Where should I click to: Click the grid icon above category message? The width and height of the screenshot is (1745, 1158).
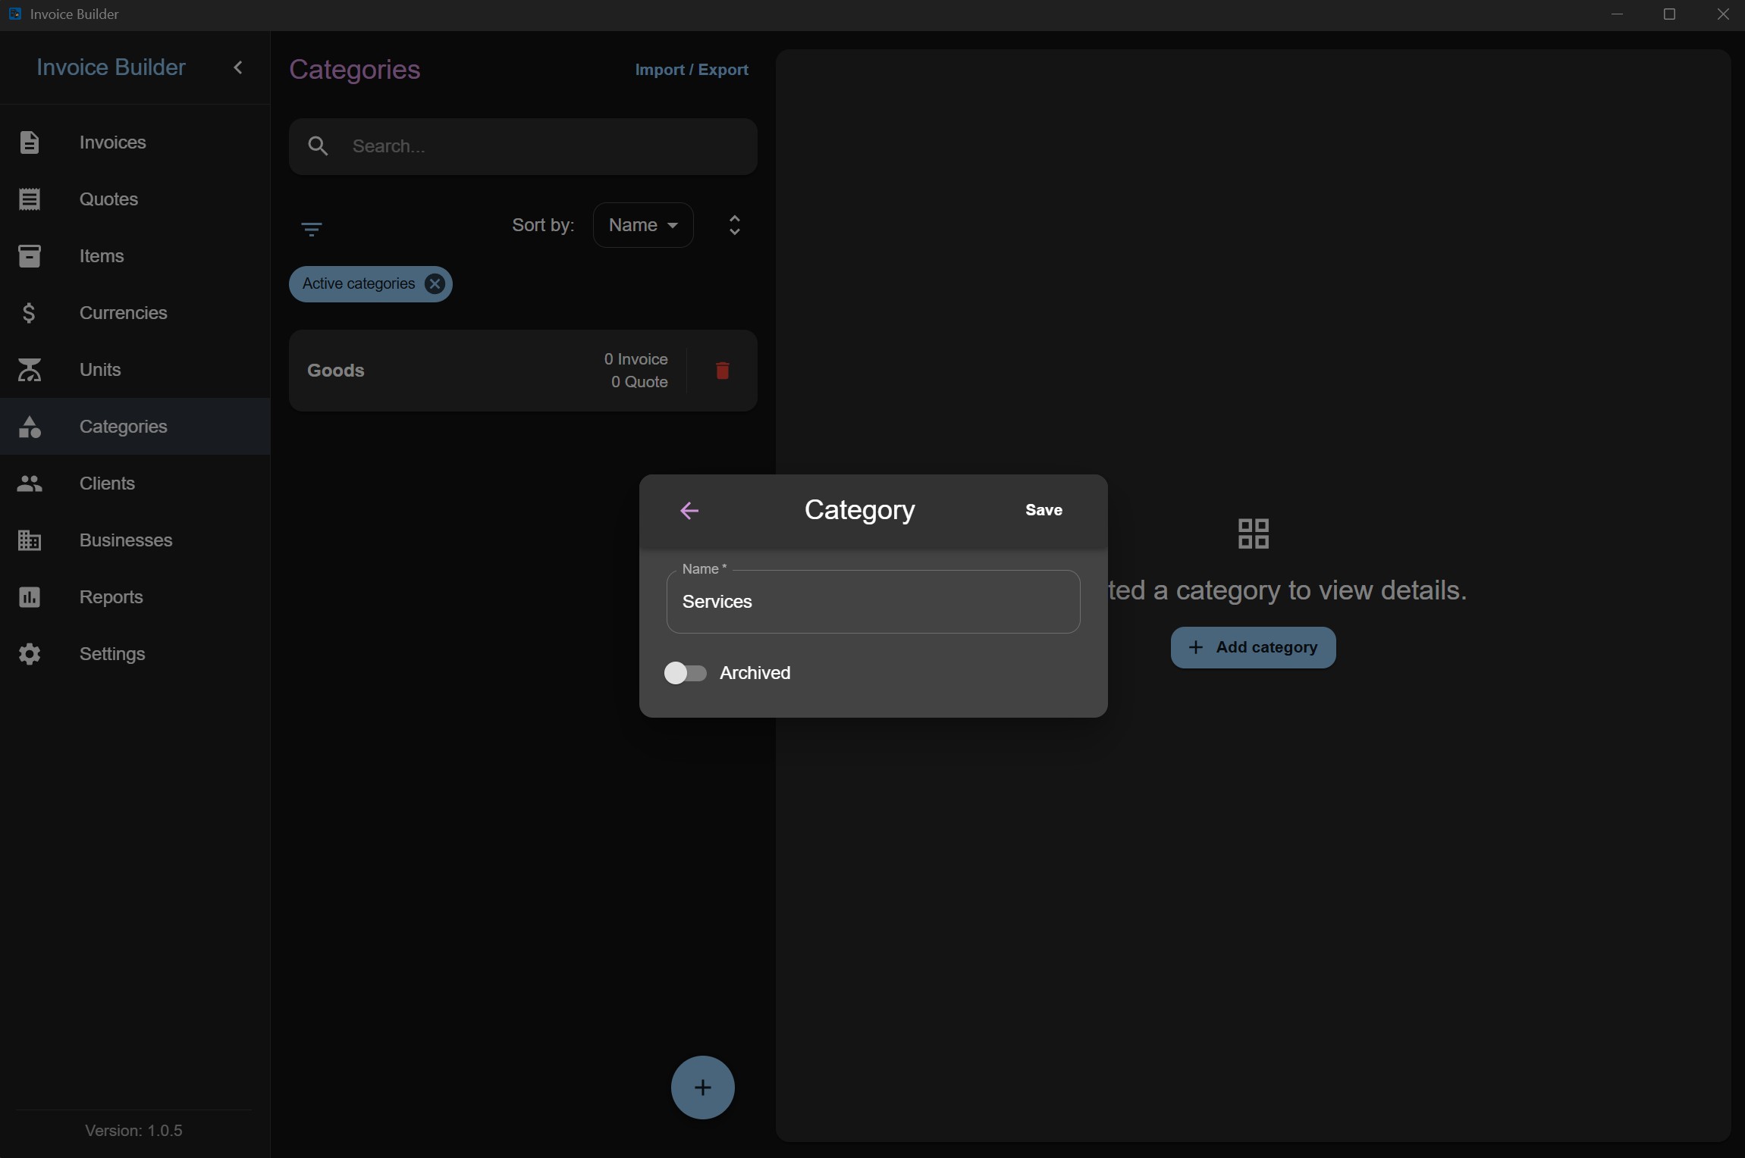tap(1253, 534)
